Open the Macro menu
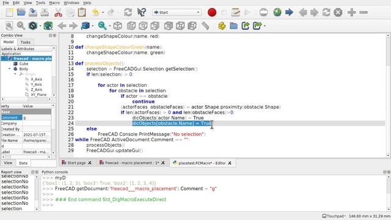This screenshot has height=220, width=391. coord(54,2)
